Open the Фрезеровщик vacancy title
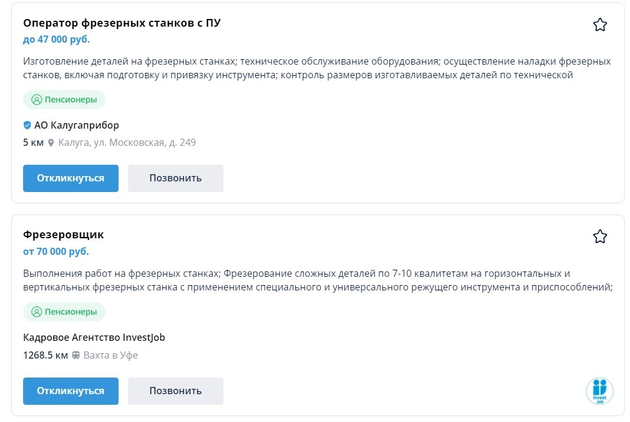This screenshot has height=422, width=630. (63, 235)
